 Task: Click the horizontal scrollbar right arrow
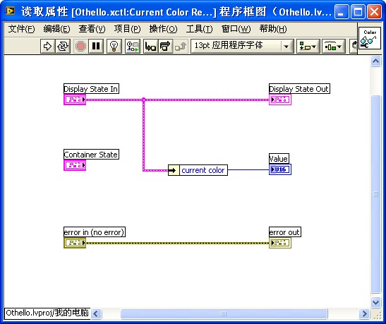coord(364,313)
